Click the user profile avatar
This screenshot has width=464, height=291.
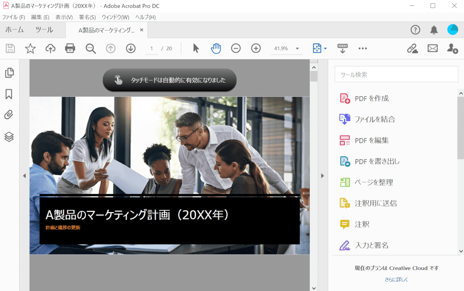pyautogui.click(x=453, y=30)
